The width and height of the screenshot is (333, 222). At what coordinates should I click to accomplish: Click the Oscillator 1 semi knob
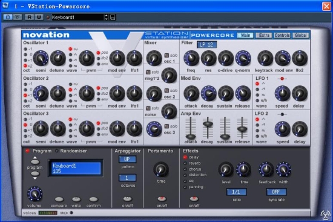coord(41,58)
